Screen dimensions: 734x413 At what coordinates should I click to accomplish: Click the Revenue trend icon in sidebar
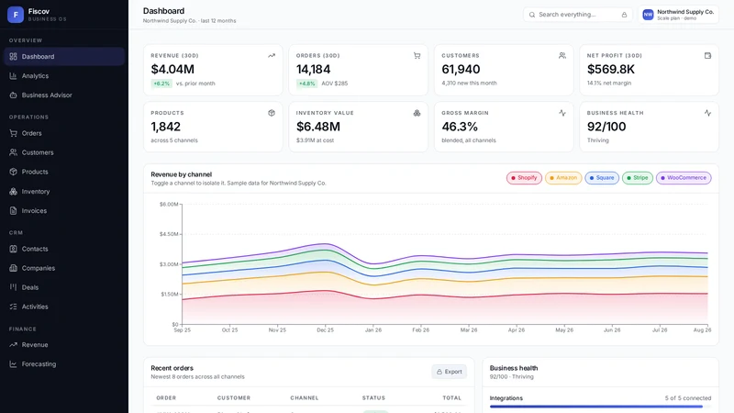pyautogui.click(x=13, y=345)
